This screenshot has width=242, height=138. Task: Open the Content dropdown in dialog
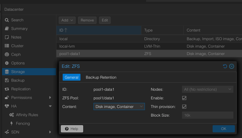pos(141,106)
